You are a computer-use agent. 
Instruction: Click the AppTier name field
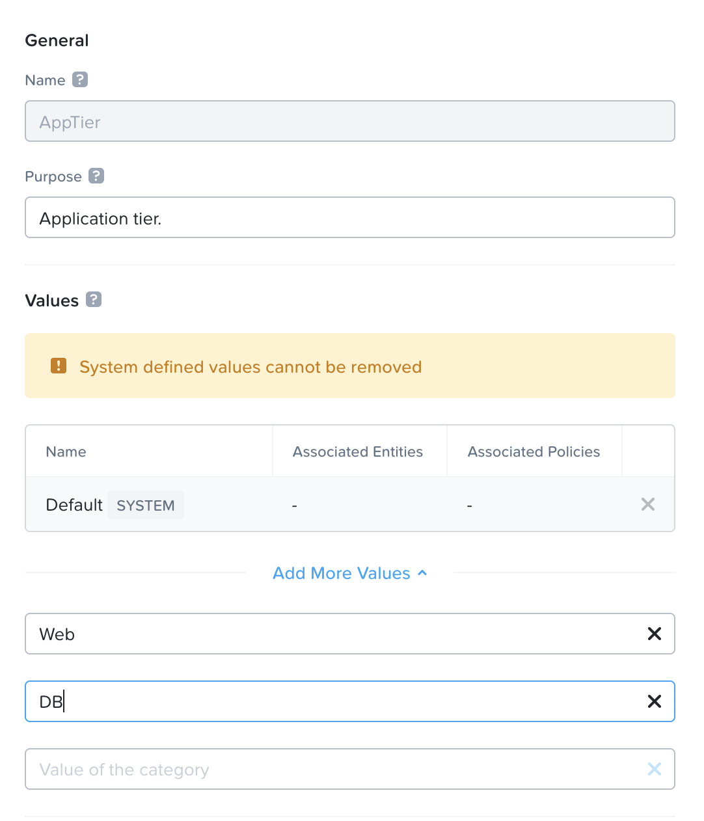349,122
